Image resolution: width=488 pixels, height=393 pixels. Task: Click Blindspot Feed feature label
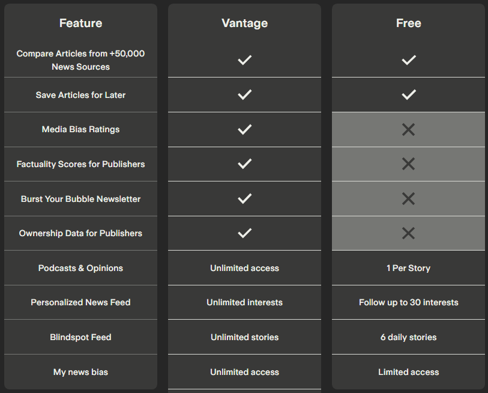[x=80, y=337]
